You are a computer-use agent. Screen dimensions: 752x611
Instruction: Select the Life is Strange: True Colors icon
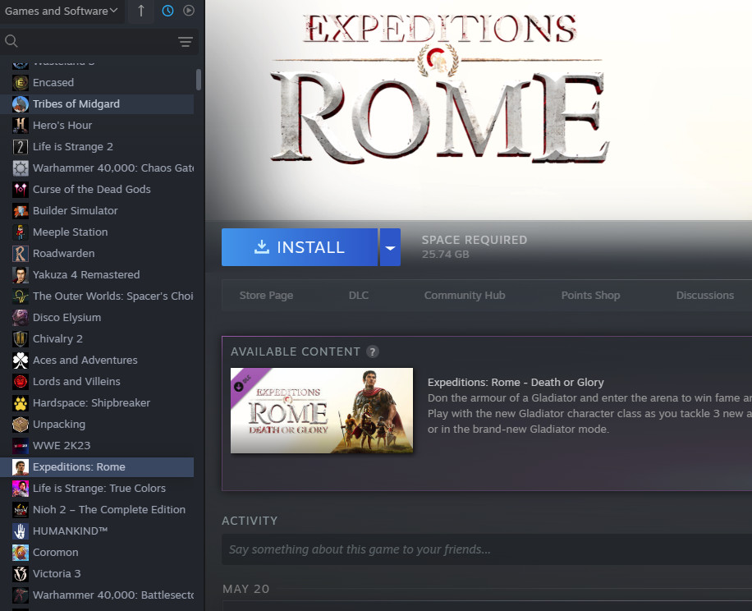point(21,488)
